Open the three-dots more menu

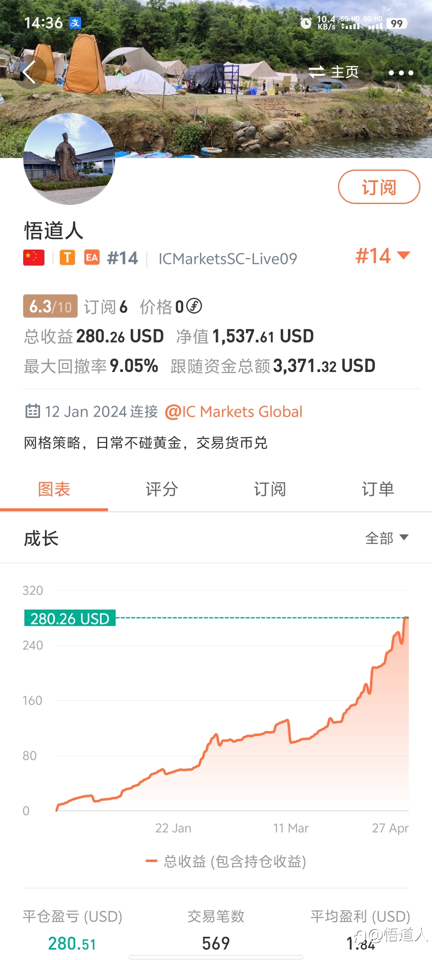[401, 73]
